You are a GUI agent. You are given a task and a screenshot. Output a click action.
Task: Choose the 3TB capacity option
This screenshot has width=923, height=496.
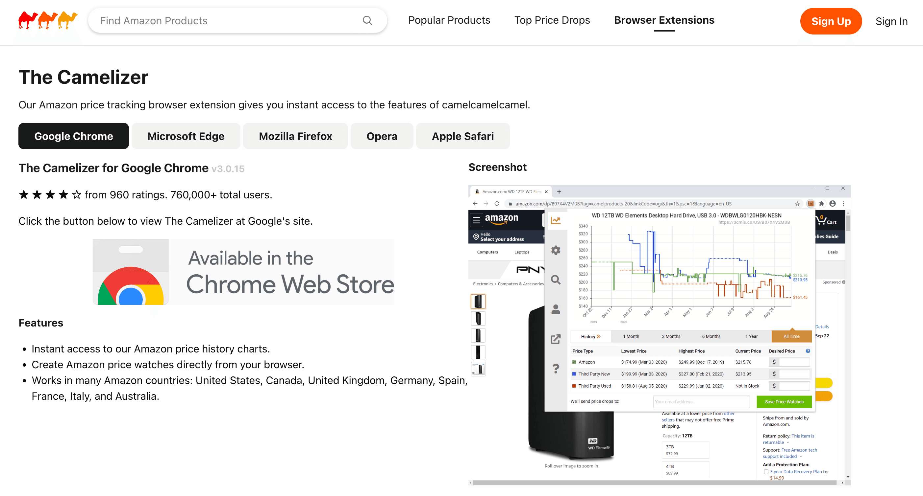[x=685, y=450]
